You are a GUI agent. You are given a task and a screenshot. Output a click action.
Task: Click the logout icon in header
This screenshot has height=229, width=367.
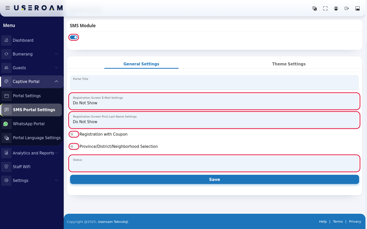(x=347, y=8)
